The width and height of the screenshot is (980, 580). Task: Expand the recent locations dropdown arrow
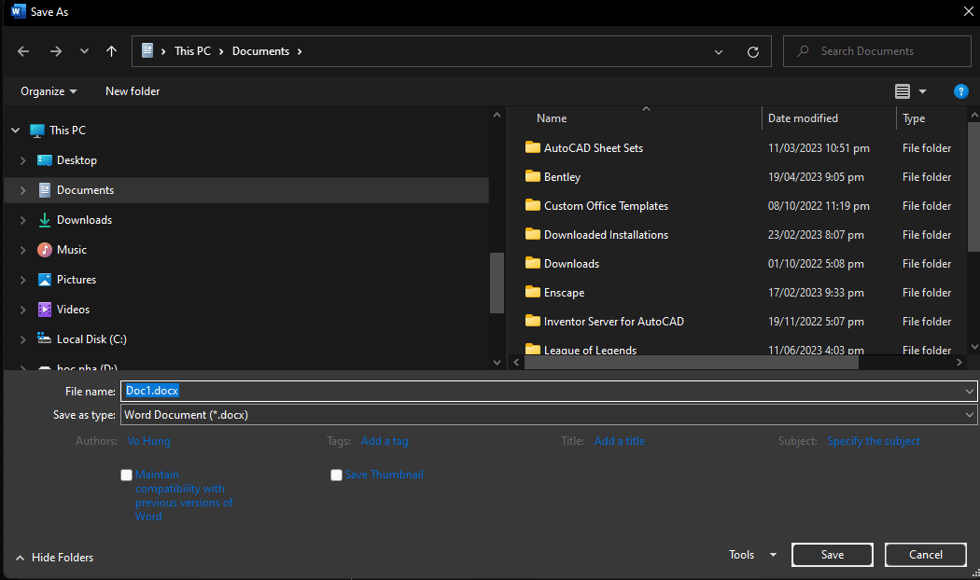pos(84,51)
